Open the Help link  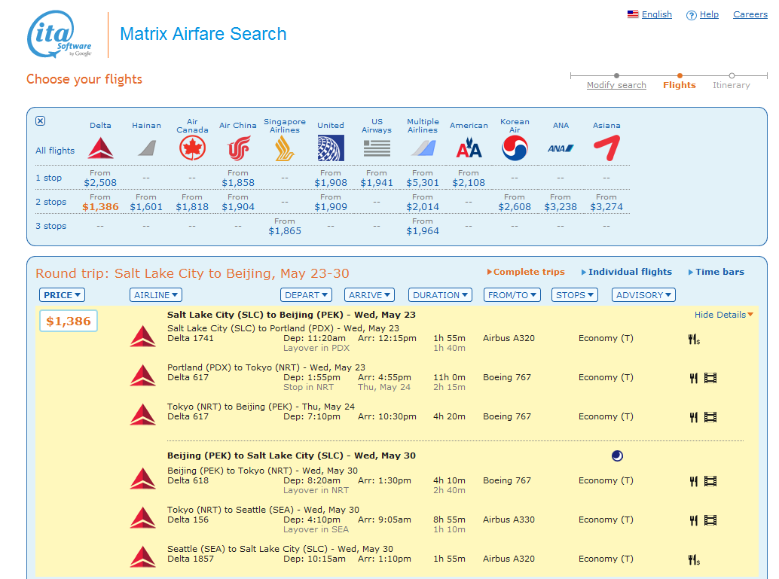coord(708,14)
